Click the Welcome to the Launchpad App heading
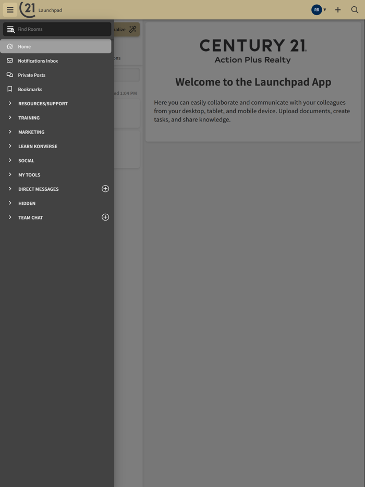This screenshot has height=487, width=365. click(253, 82)
